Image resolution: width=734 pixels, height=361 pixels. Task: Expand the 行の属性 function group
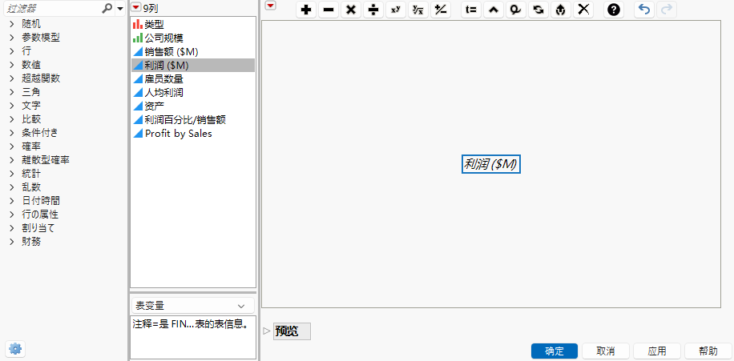pyautogui.click(x=12, y=215)
